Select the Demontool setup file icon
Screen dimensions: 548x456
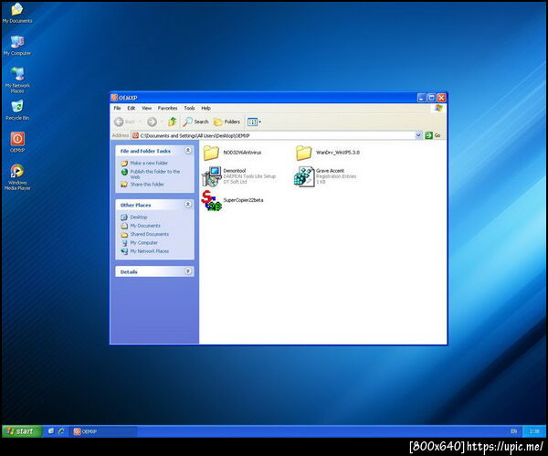(211, 176)
